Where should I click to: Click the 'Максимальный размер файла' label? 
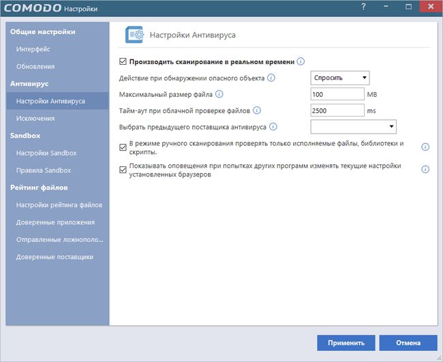pyautogui.click(x=166, y=94)
